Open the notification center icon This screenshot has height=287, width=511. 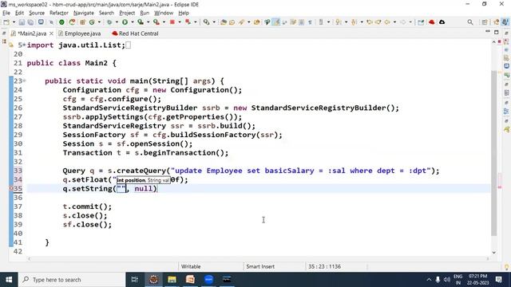498,280
